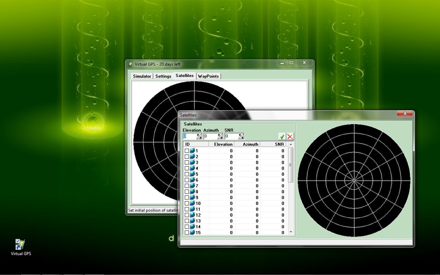Screen dimensions: 440x275
Task: Click the Azimuth spinner arrows
Action: coord(220,136)
